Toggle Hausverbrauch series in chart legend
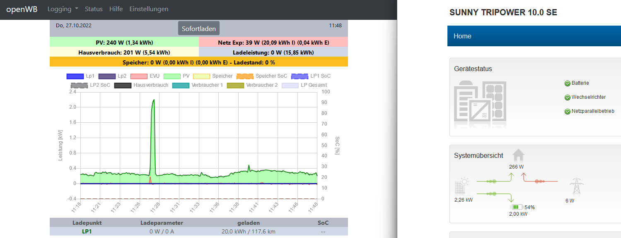Screen dimensions: 621x238 point(141,85)
